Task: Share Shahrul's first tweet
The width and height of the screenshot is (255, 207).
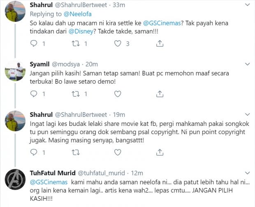Action: click(160, 43)
